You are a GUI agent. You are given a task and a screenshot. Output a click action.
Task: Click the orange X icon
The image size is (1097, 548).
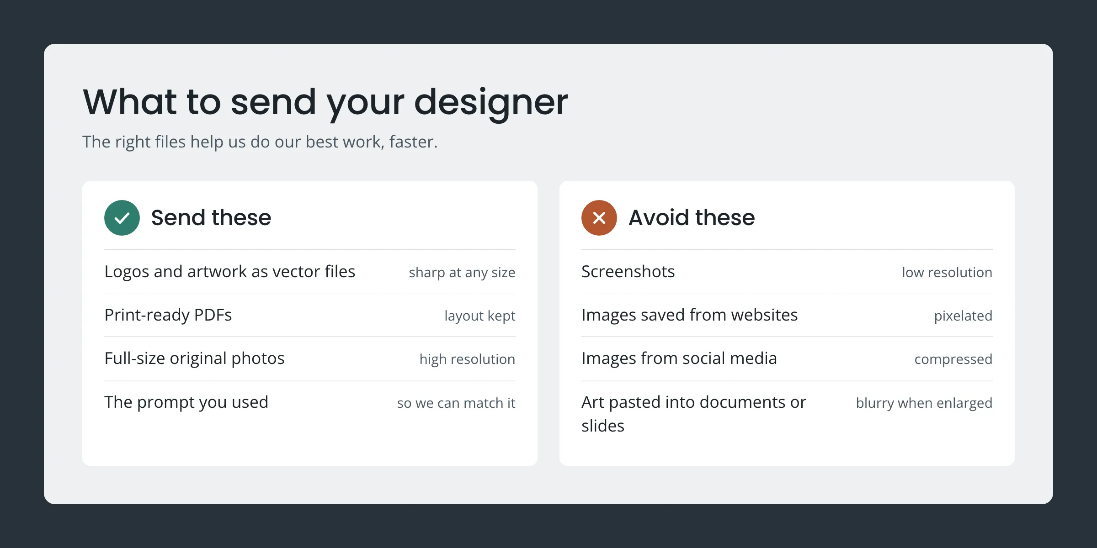point(599,218)
